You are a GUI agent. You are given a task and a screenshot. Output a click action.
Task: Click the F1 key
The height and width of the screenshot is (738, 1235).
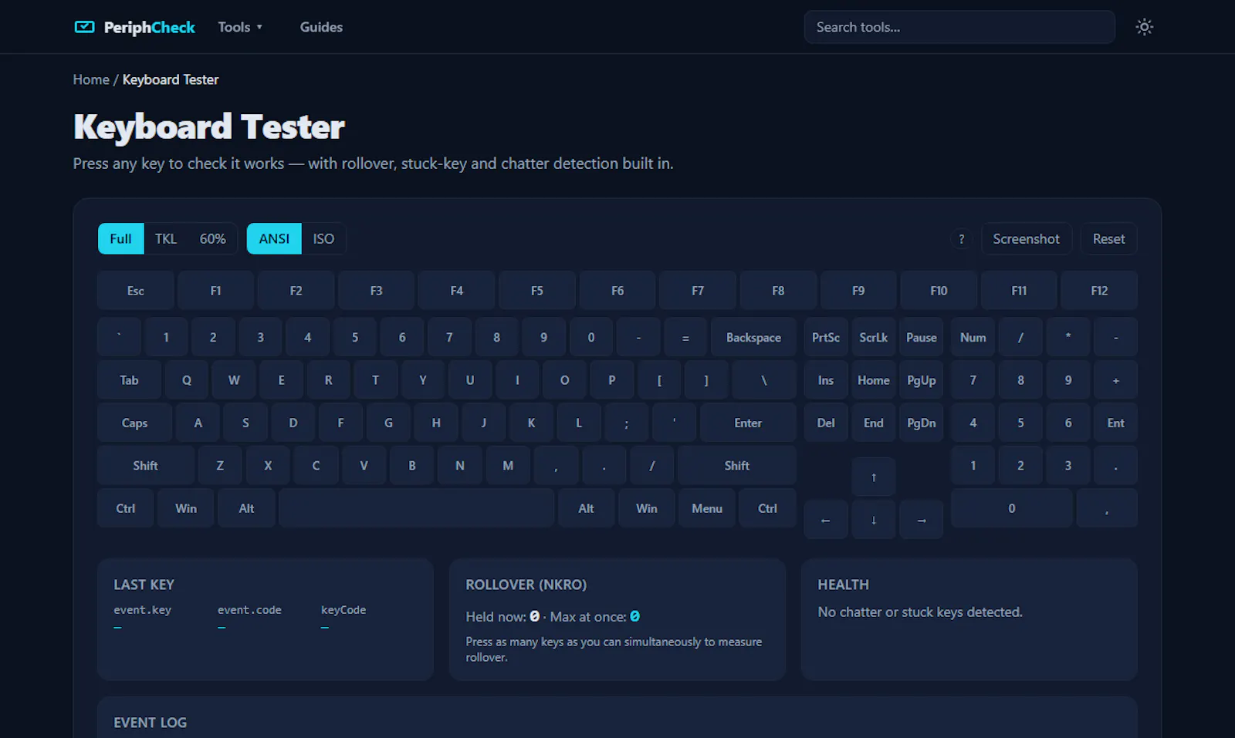[216, 291]
